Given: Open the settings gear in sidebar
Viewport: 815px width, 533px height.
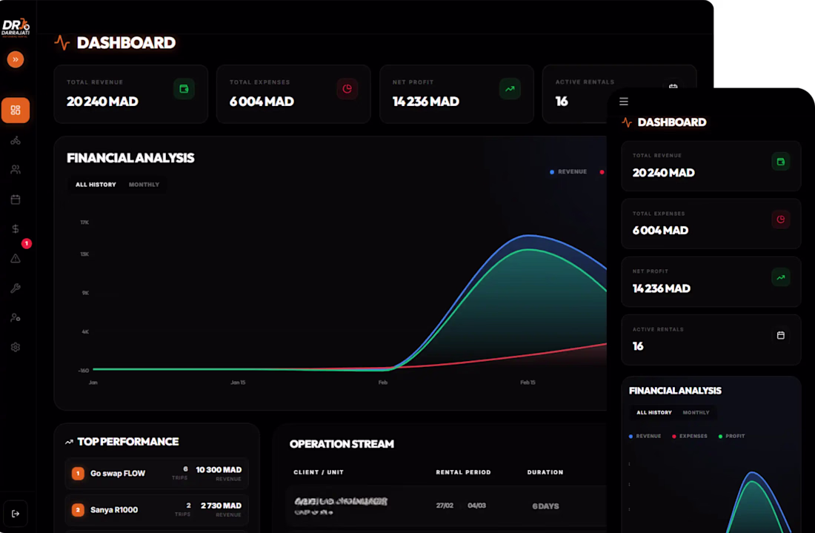Looking at the screenshot, I should [x=16, y=347].
